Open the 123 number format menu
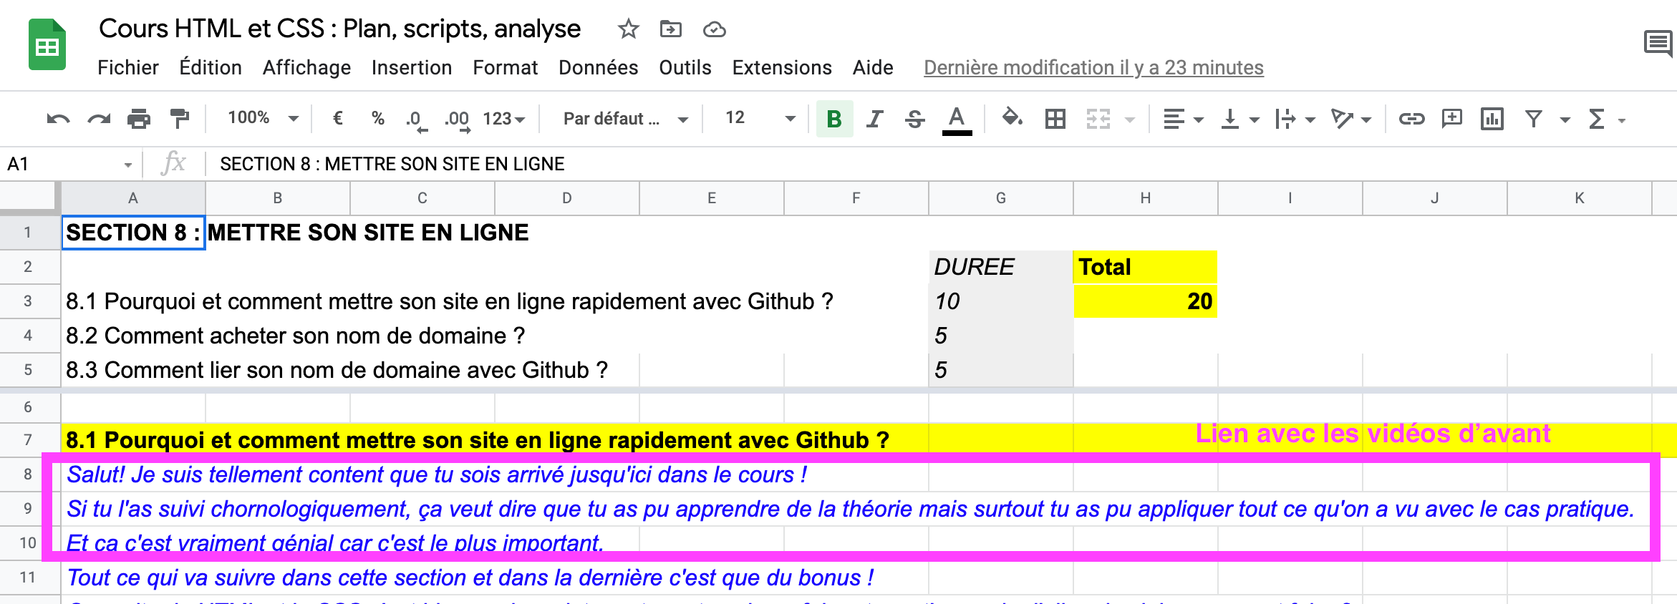1677x604 pixels. (x=504, y=119)
